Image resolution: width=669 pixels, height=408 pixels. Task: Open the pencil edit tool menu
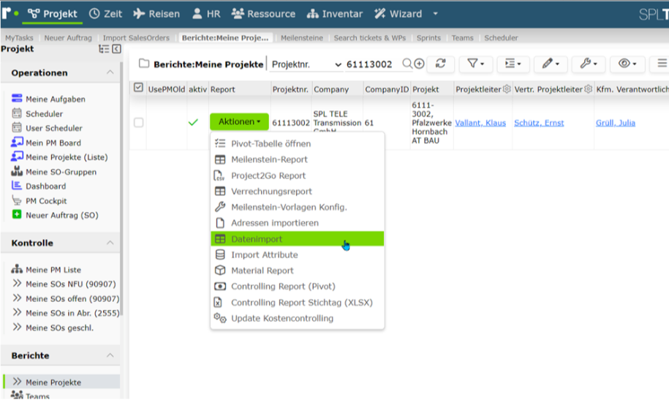(x=550, y=64)
